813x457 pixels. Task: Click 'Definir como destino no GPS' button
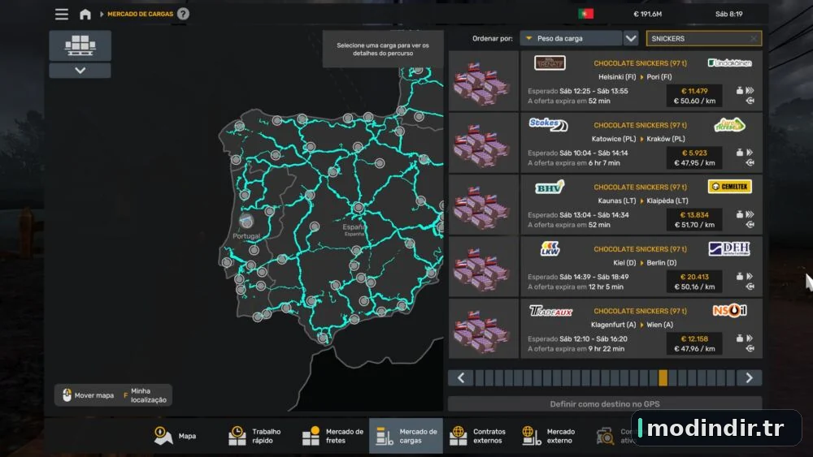tap(605, 403)
